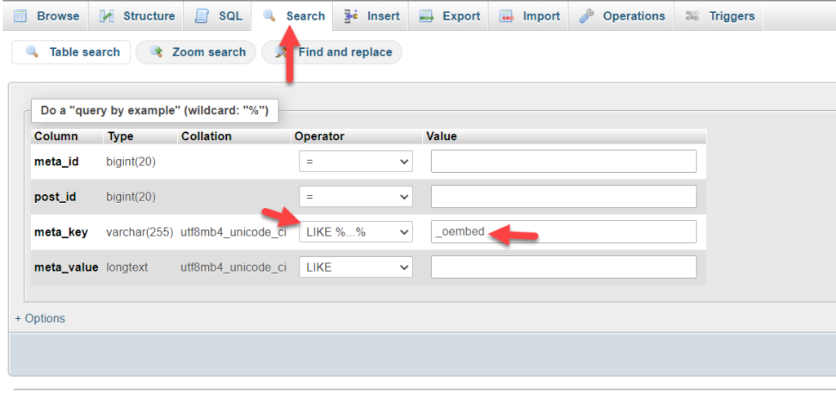The height and width of the screenshot is (398, 836).
Task: Select the Table search sub-tab
Action: coord(71,51)
